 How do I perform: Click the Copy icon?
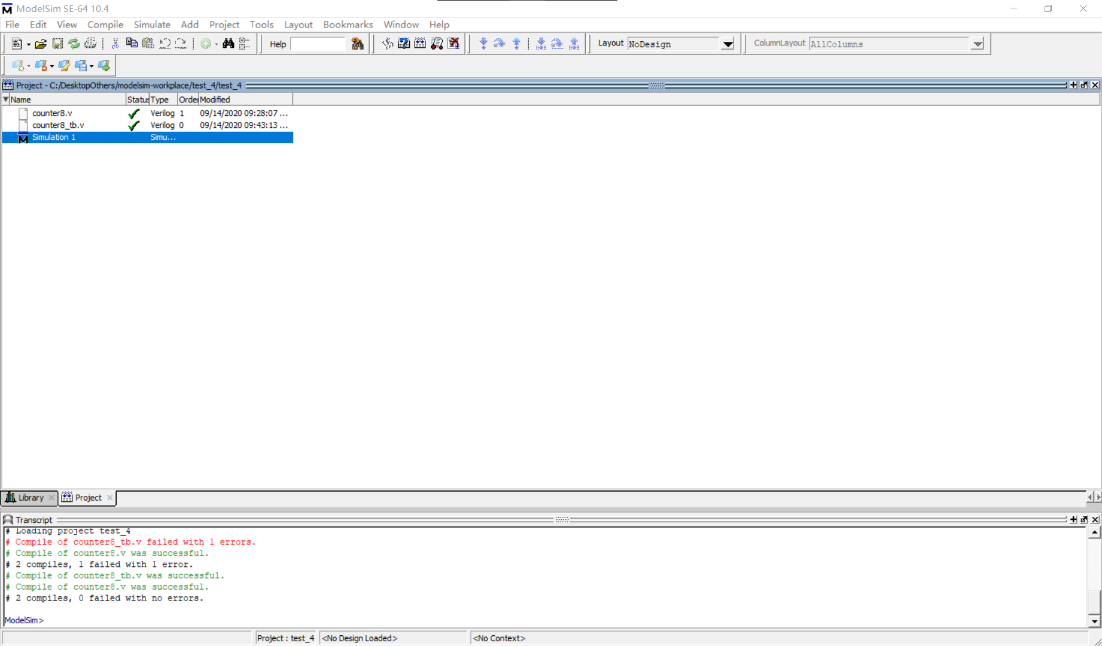132,44
